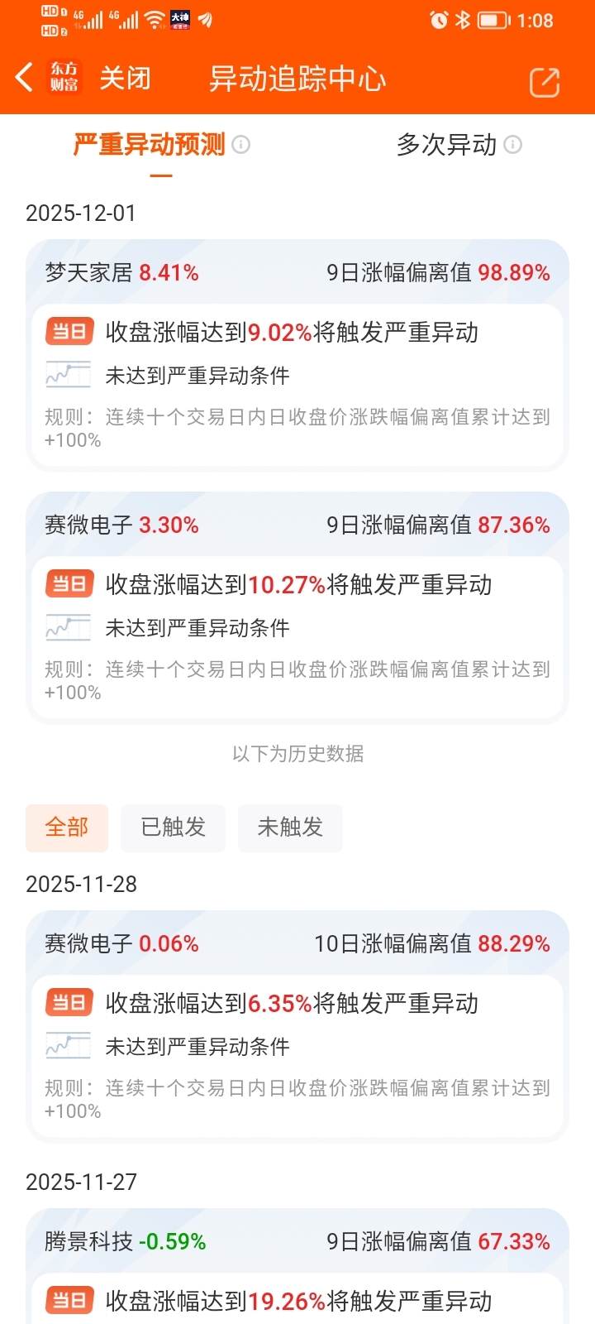Viewport: 595px width, 1324px height.
Task: Open 赛微电子 stock with 3.30% gain
Action: pyautogui.click(x=121, y=525)
